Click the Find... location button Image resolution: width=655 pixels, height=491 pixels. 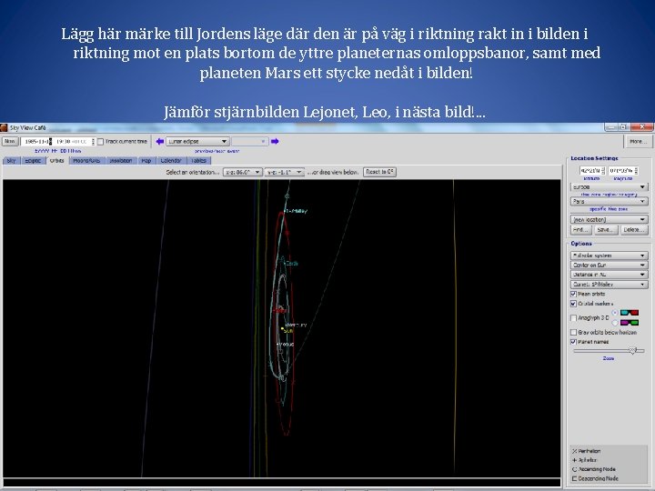[x=580, y=230]
